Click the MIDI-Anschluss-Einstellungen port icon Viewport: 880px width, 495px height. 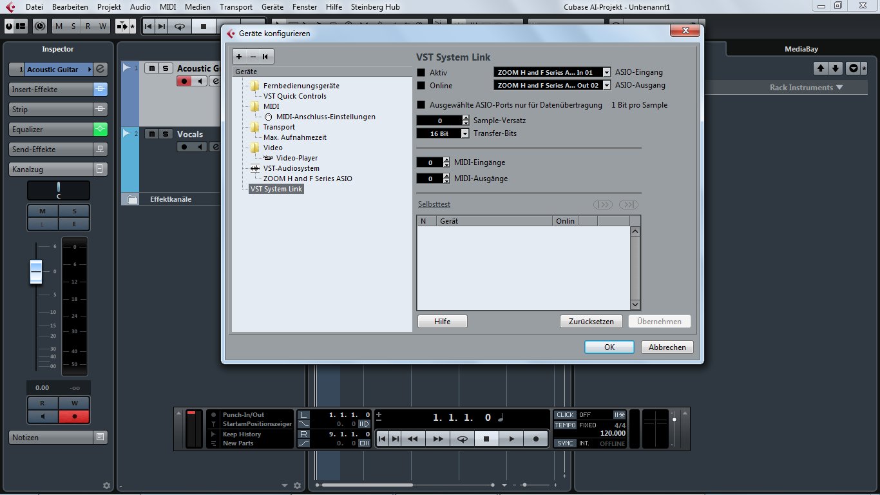coord(269,117)
